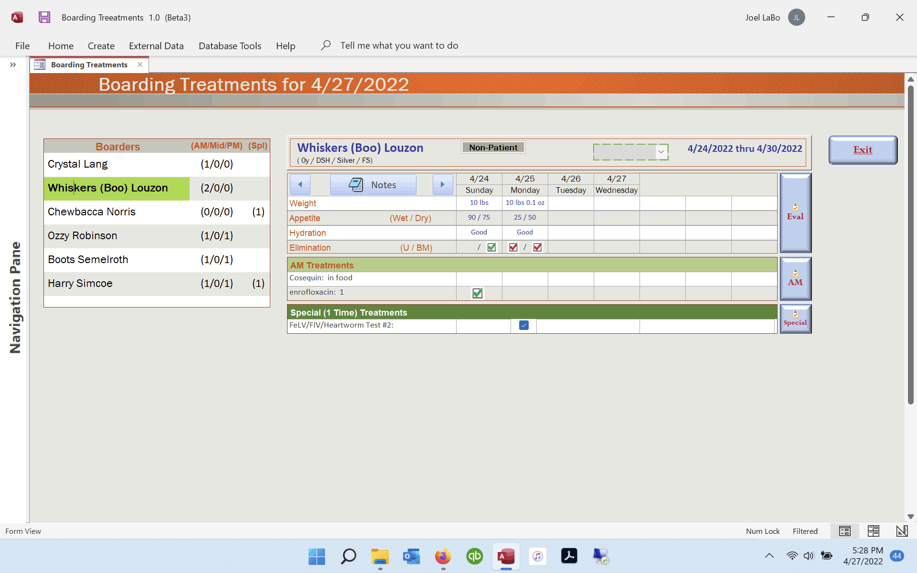Open Firefox from the taskbar

pyautogui.click(x=443, y=556)
